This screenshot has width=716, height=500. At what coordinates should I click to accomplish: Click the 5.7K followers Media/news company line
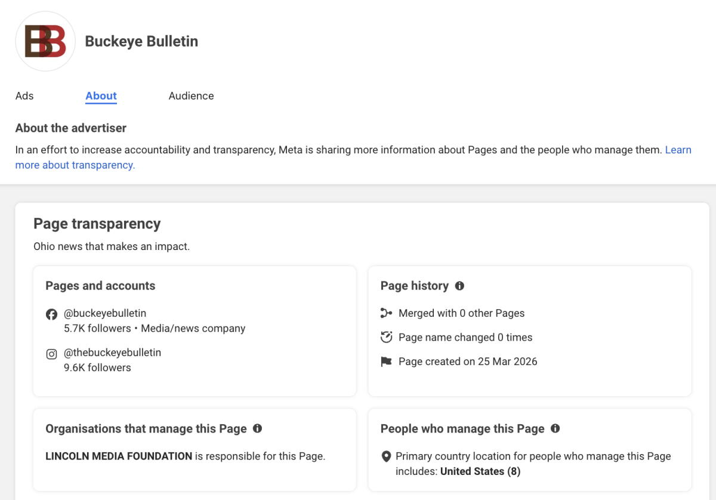155,328
